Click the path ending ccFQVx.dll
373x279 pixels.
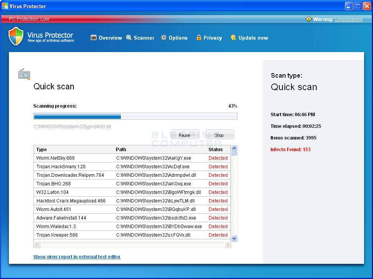pyautogui.click(x=153, y=235)
